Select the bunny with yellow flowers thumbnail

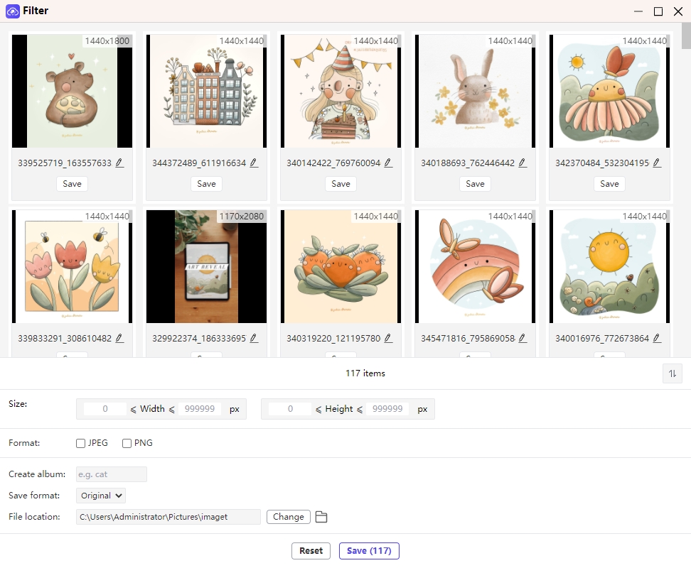pos(475,91)
